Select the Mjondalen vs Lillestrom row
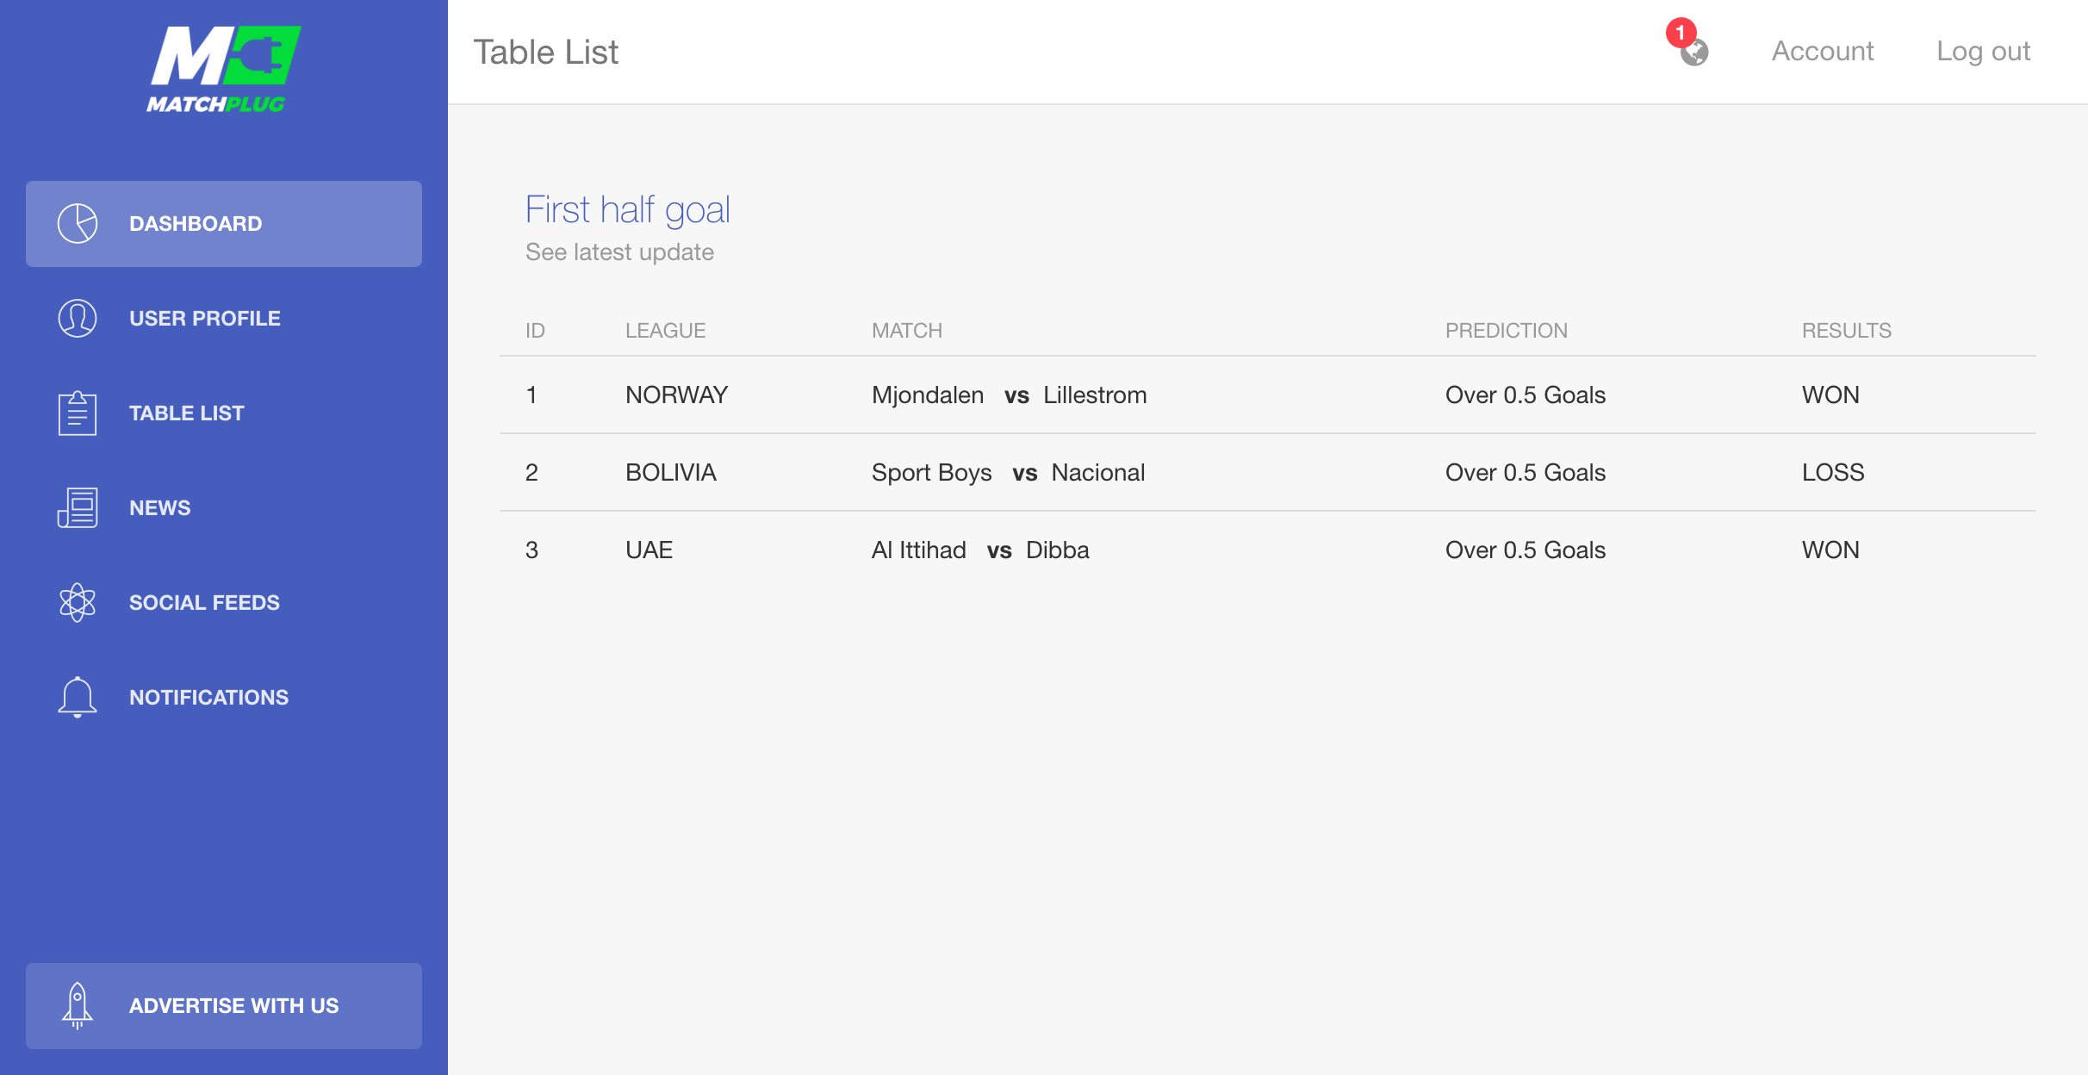This screenshot has height=1075, width=2088. [x=1268, y=395]
